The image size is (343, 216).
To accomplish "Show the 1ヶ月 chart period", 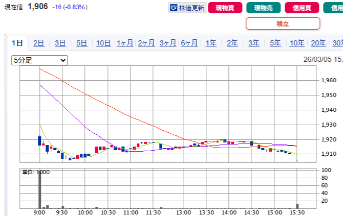I will [125, 43].
